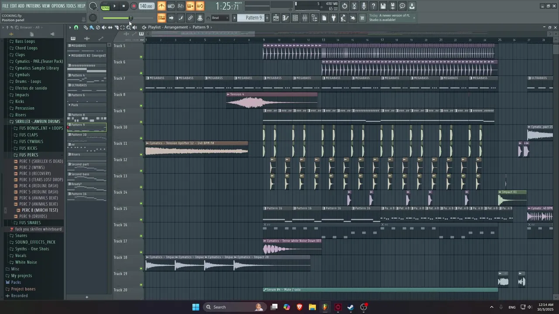Expand the FUS SNARES folder
The height and width of the screenshot is (314, 559).
point(30,222)
